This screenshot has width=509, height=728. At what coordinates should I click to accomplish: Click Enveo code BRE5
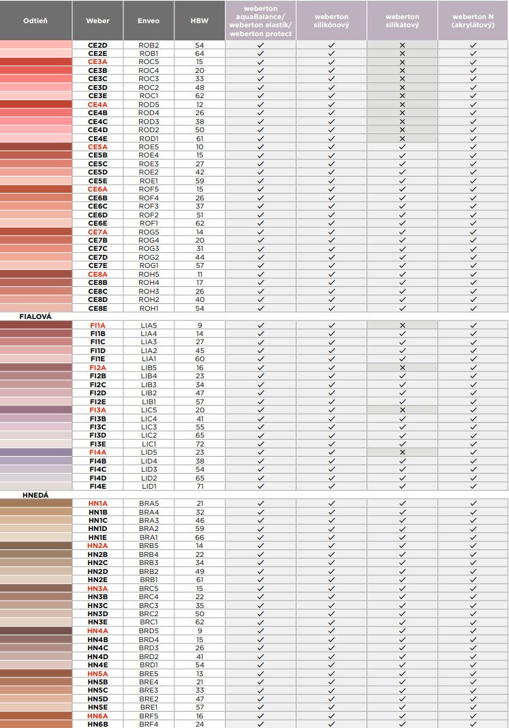(x=149, y=673)
